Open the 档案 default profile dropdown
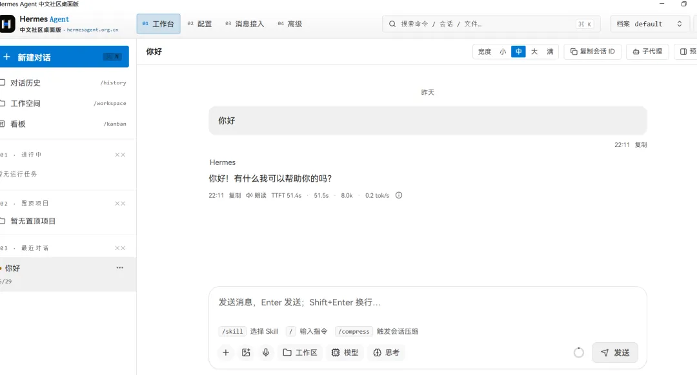 (649, 24)
